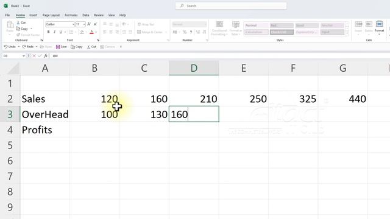Viewport: 390px width, 219px height.
Task: Expand the Name Box dropdown arrow
Action: pos(24,56)
